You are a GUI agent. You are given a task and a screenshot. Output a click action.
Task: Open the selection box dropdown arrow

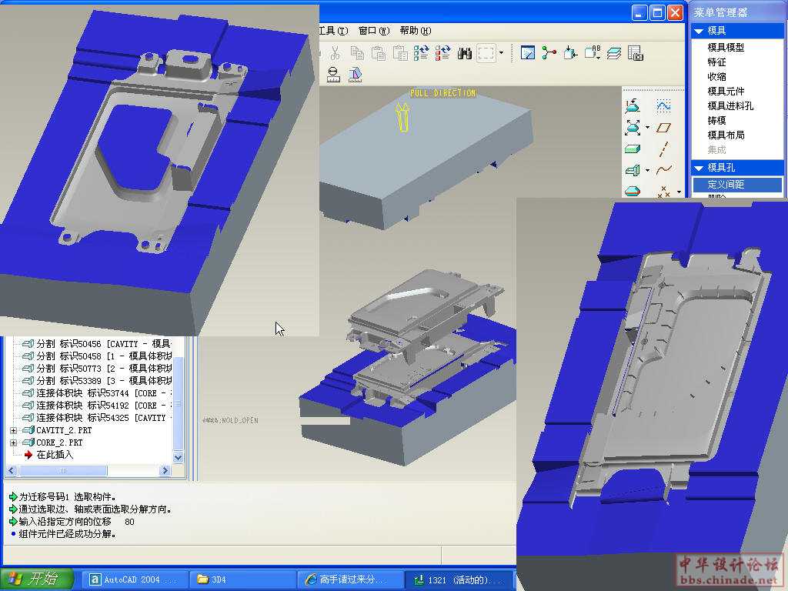coord(502,53)
